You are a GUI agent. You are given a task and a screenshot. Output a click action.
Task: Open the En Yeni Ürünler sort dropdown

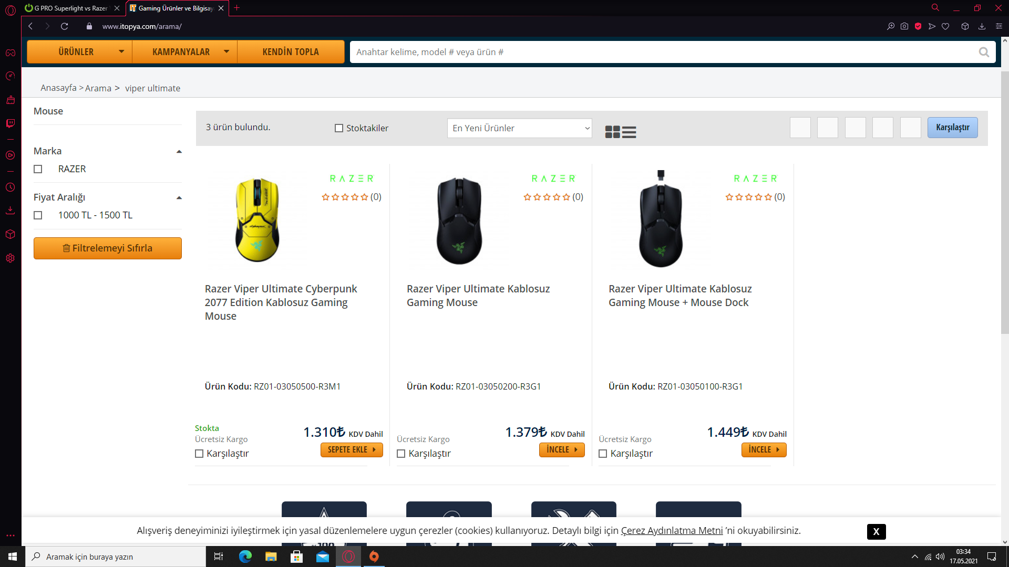tap(519, 128)
